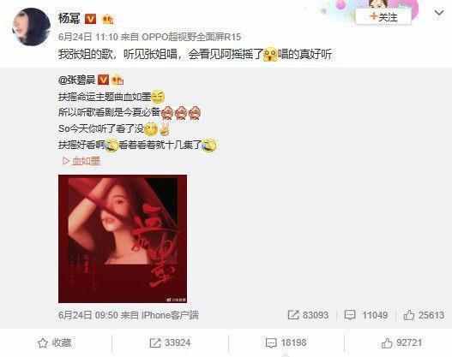The width and height of the screenshot is (452, 357).
Task: Follow 杨幂 with the +关注 button
Action: (383, 17)
